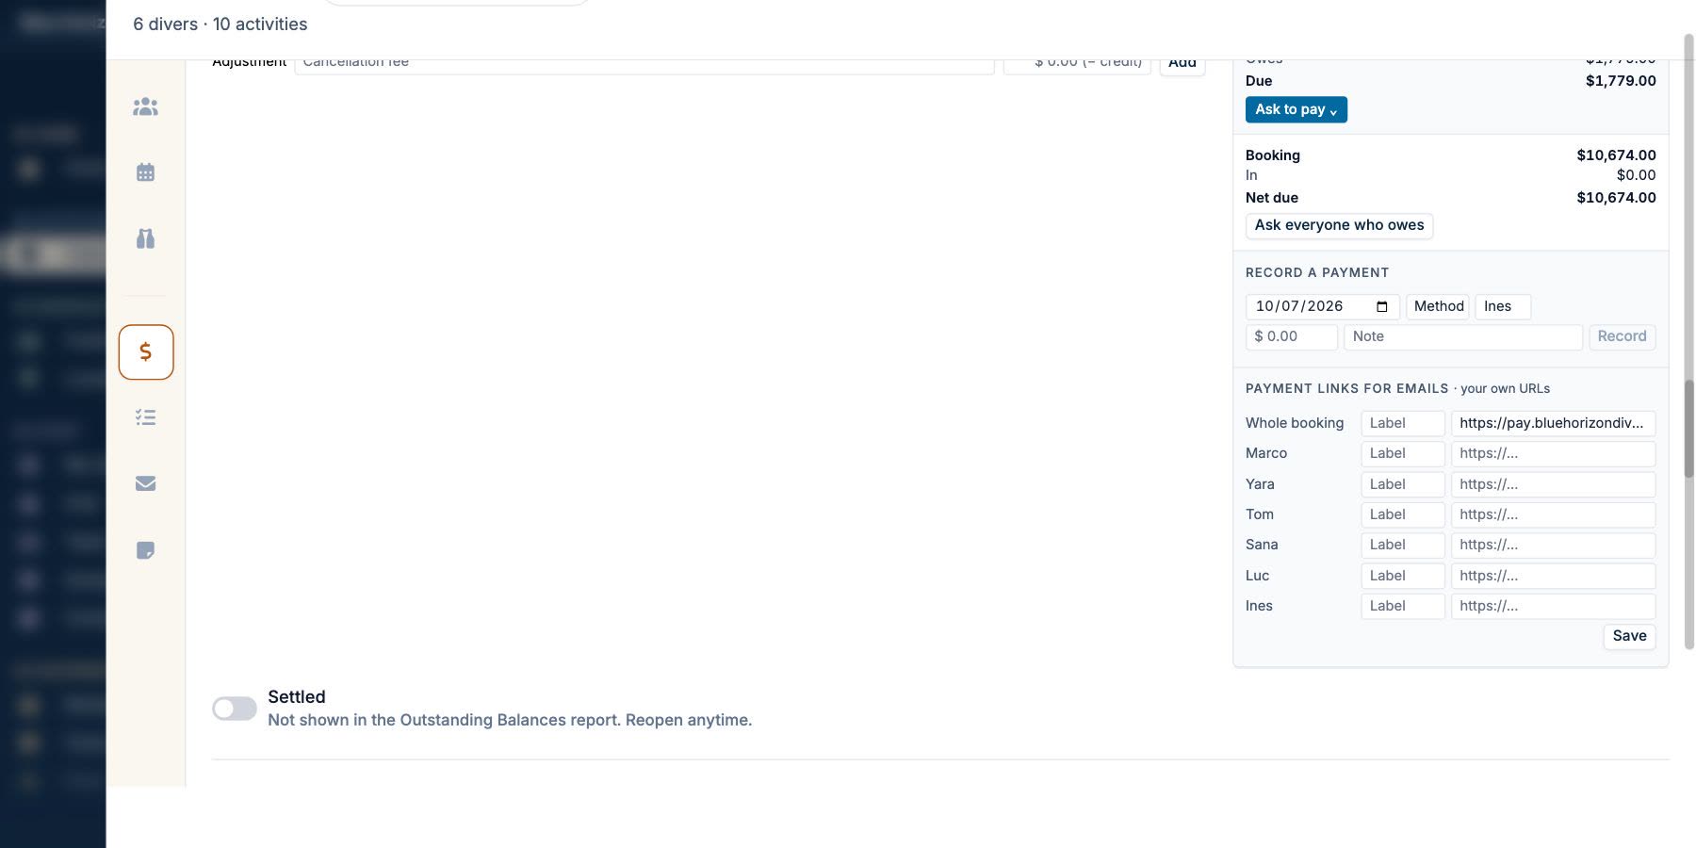Click the payment amount field

(1292, 336)
